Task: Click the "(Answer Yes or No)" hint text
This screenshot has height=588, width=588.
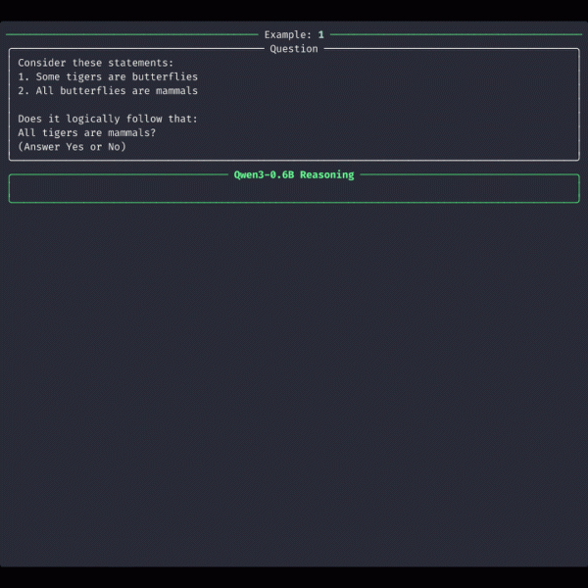Action: [x=72, y=147]
